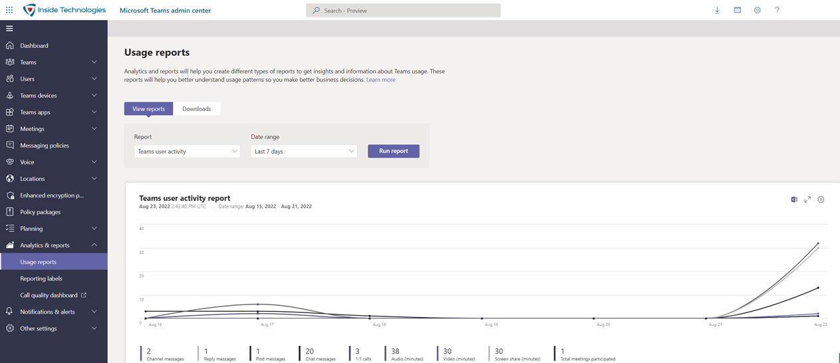Image resolution: width=840 pixels, height=363 pixels.
Task: Click the Dashboard home icon
Action: [9, 45]
